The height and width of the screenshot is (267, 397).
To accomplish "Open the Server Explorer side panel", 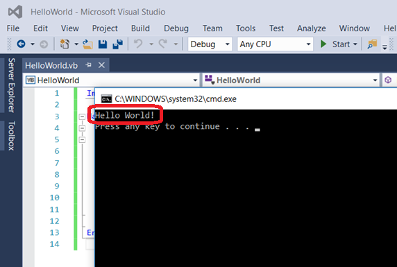I will point(11,85).
